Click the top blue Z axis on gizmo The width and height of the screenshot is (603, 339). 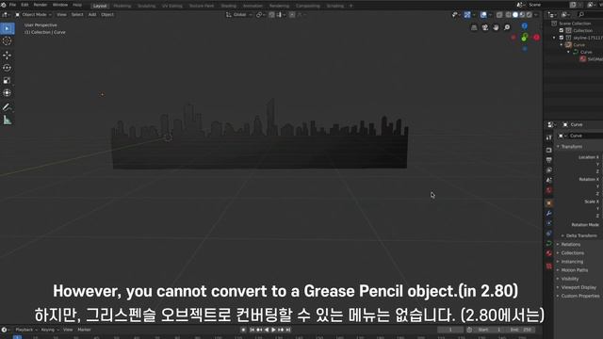[525, 25]
